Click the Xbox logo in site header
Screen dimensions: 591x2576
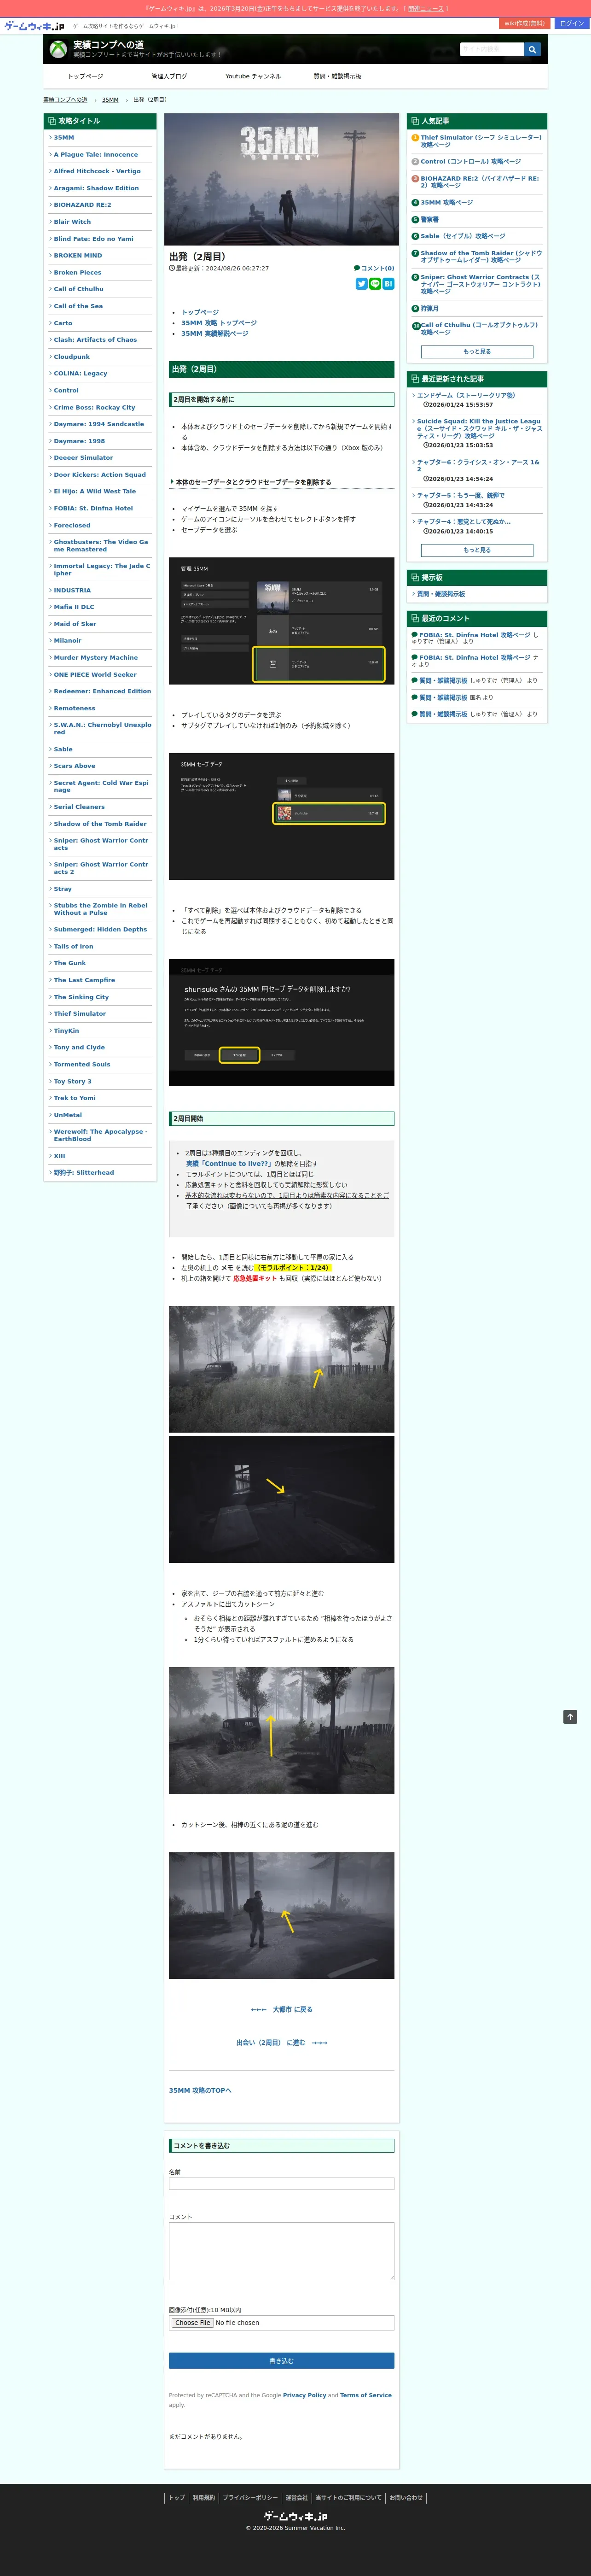coord(59,49)
